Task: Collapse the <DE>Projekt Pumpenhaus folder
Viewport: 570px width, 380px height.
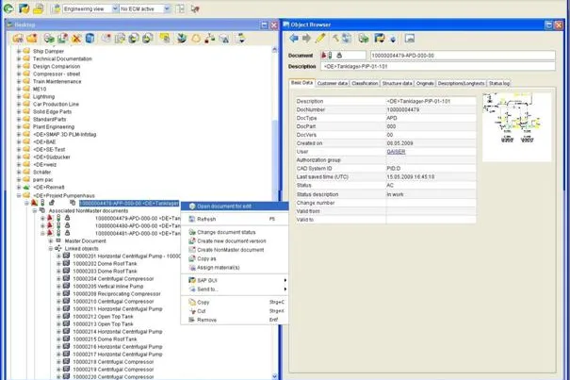Action: coord(19,195)
